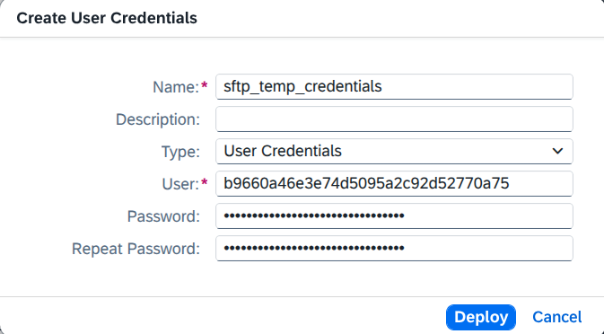
Task: Click the Description label text
Action: coord(158,119)
